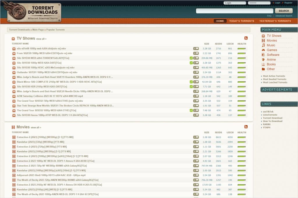
Task: Open the TV Shows RSS feed icon
Action: click(x=246, y=38)
